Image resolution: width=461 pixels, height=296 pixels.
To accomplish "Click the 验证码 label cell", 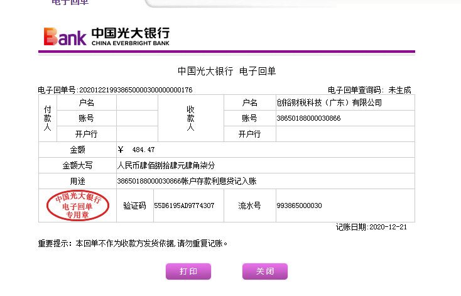I will coord(135,206).
